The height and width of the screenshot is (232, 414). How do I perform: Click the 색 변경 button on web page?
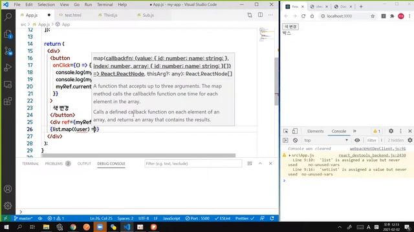click(x=290, y=26)
